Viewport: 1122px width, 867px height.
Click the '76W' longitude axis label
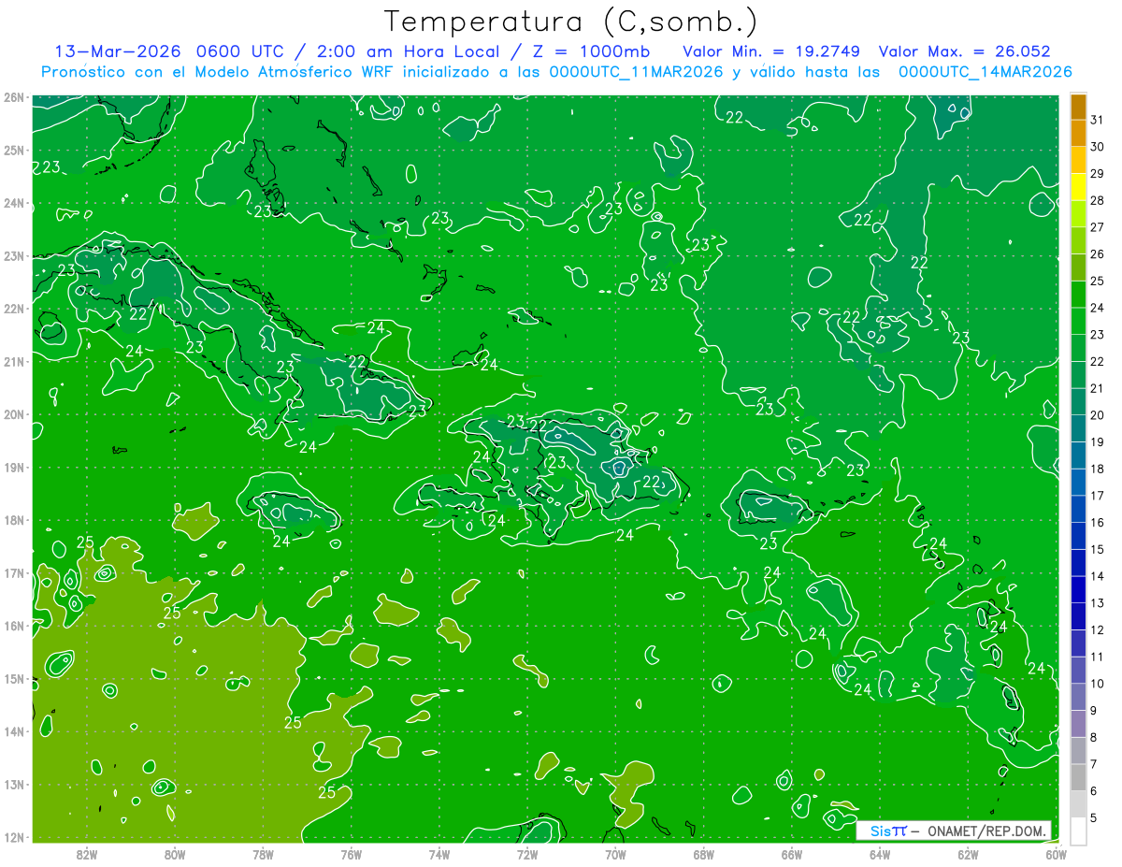click(x=352, y=854)
